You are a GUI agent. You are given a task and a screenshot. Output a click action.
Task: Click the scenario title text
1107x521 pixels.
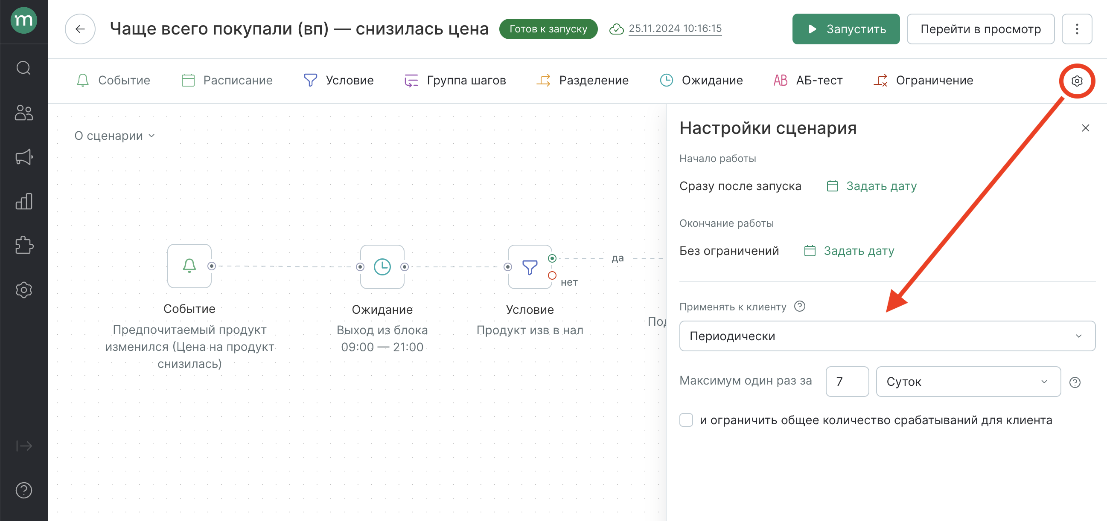[299, 29]
